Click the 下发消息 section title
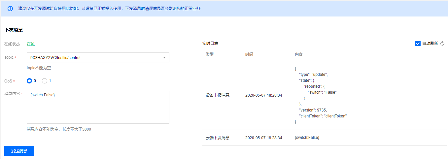Screen dimensions: 448x159 [x=14, y=30]
